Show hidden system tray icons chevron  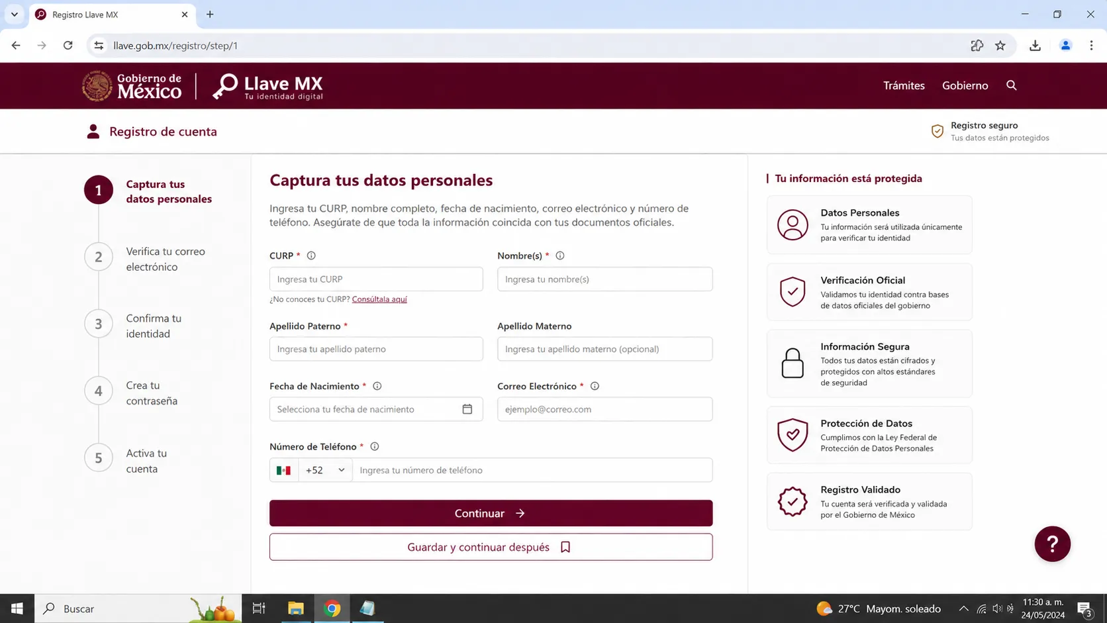tap(964, 608)
